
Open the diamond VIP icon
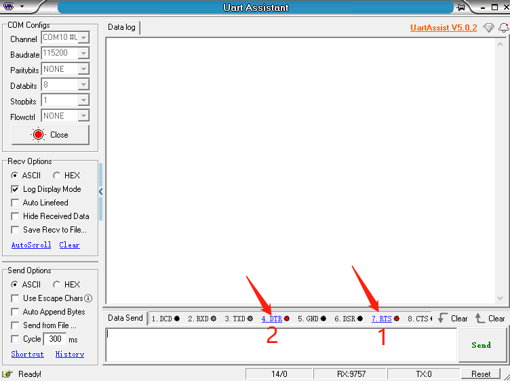pyautogui.click(x=488, y=28)
